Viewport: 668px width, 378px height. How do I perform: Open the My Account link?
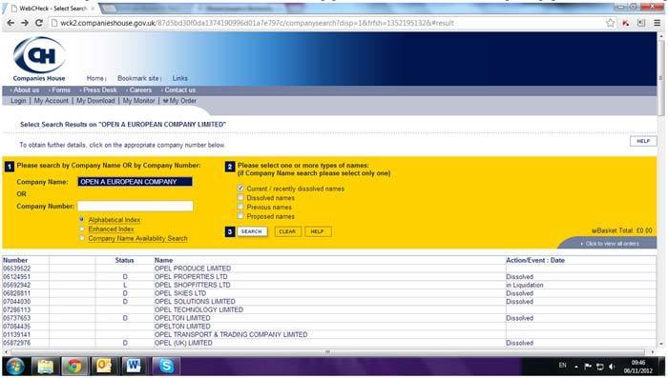[52, 101]
